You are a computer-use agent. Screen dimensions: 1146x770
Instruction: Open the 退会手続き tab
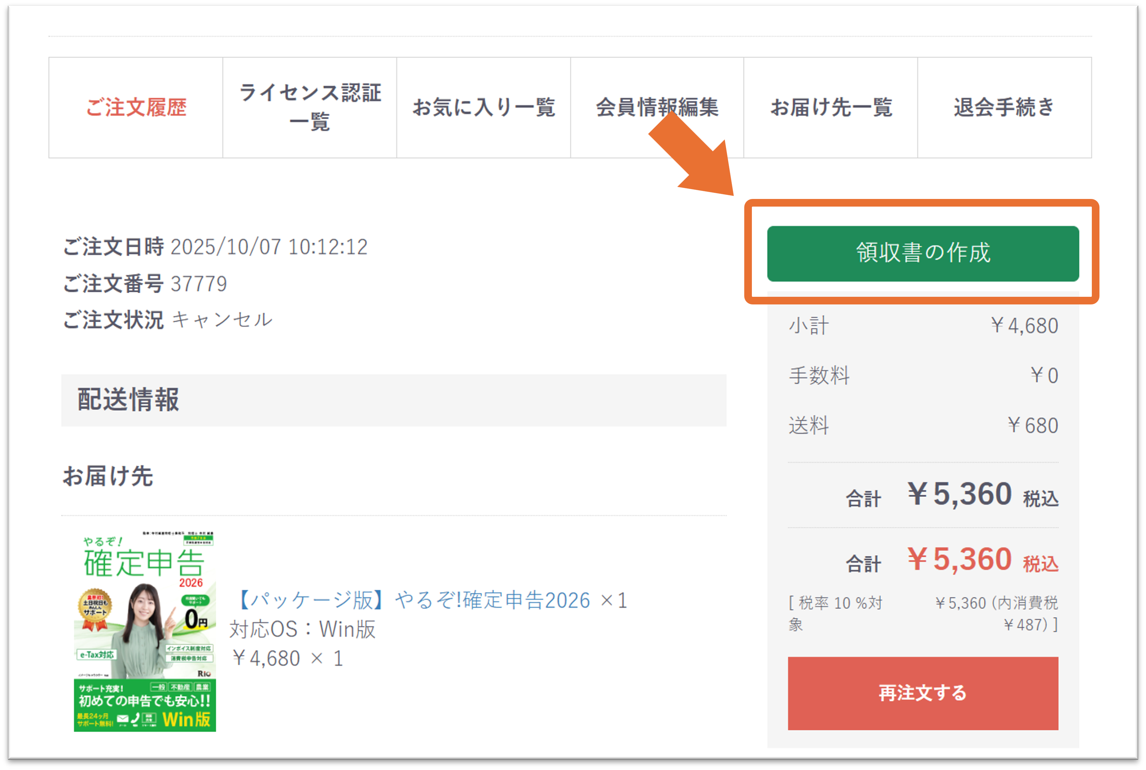coord(1004,108)
